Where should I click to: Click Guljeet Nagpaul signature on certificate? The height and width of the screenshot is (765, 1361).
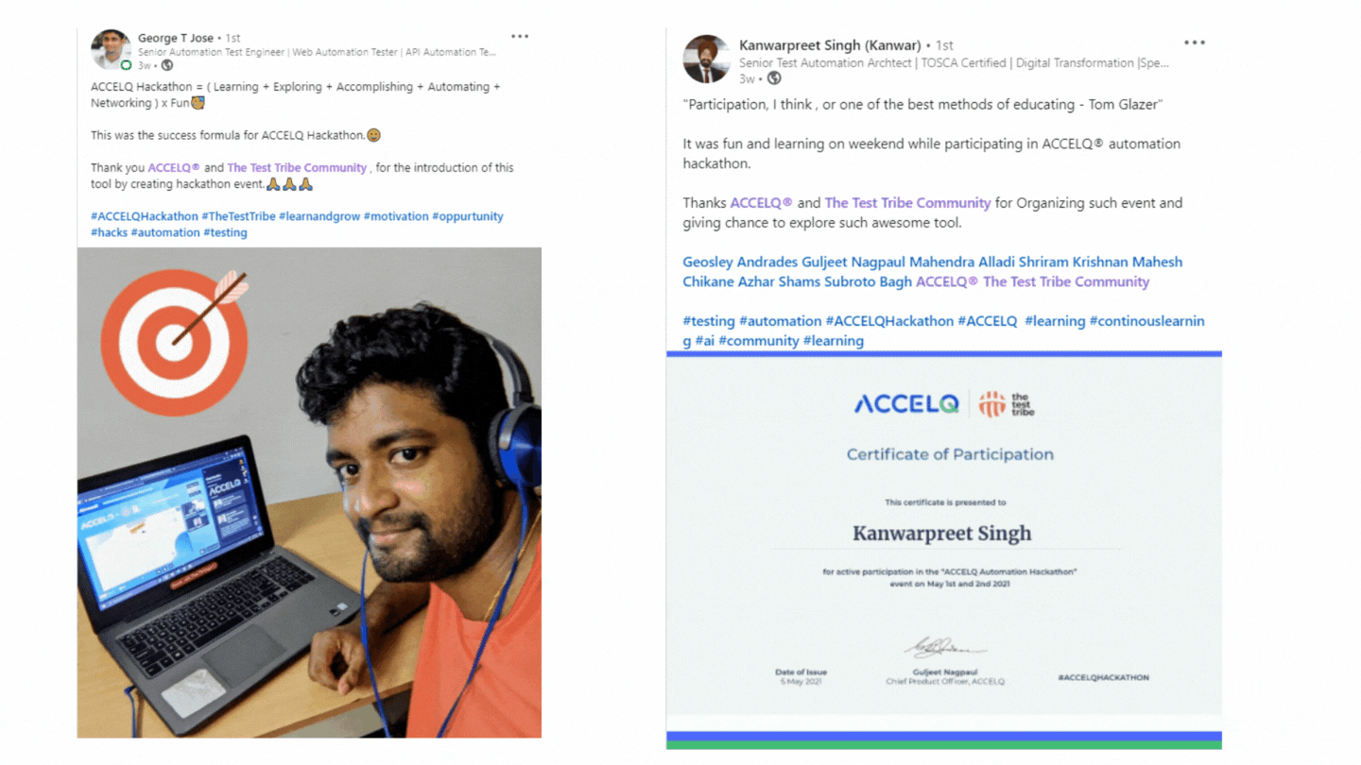tap(945, 647)
